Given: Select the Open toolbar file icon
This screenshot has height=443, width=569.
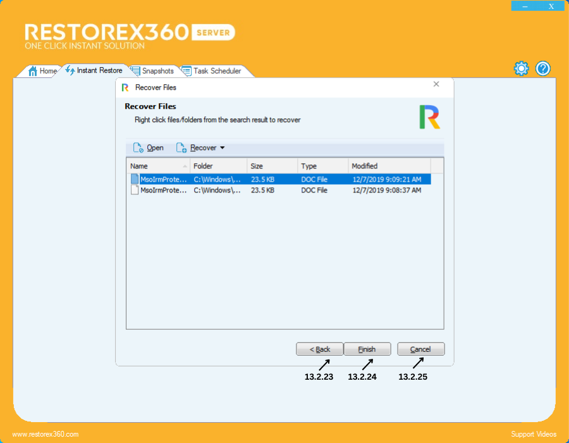Looking at the screenshot, I should (138, 147).
